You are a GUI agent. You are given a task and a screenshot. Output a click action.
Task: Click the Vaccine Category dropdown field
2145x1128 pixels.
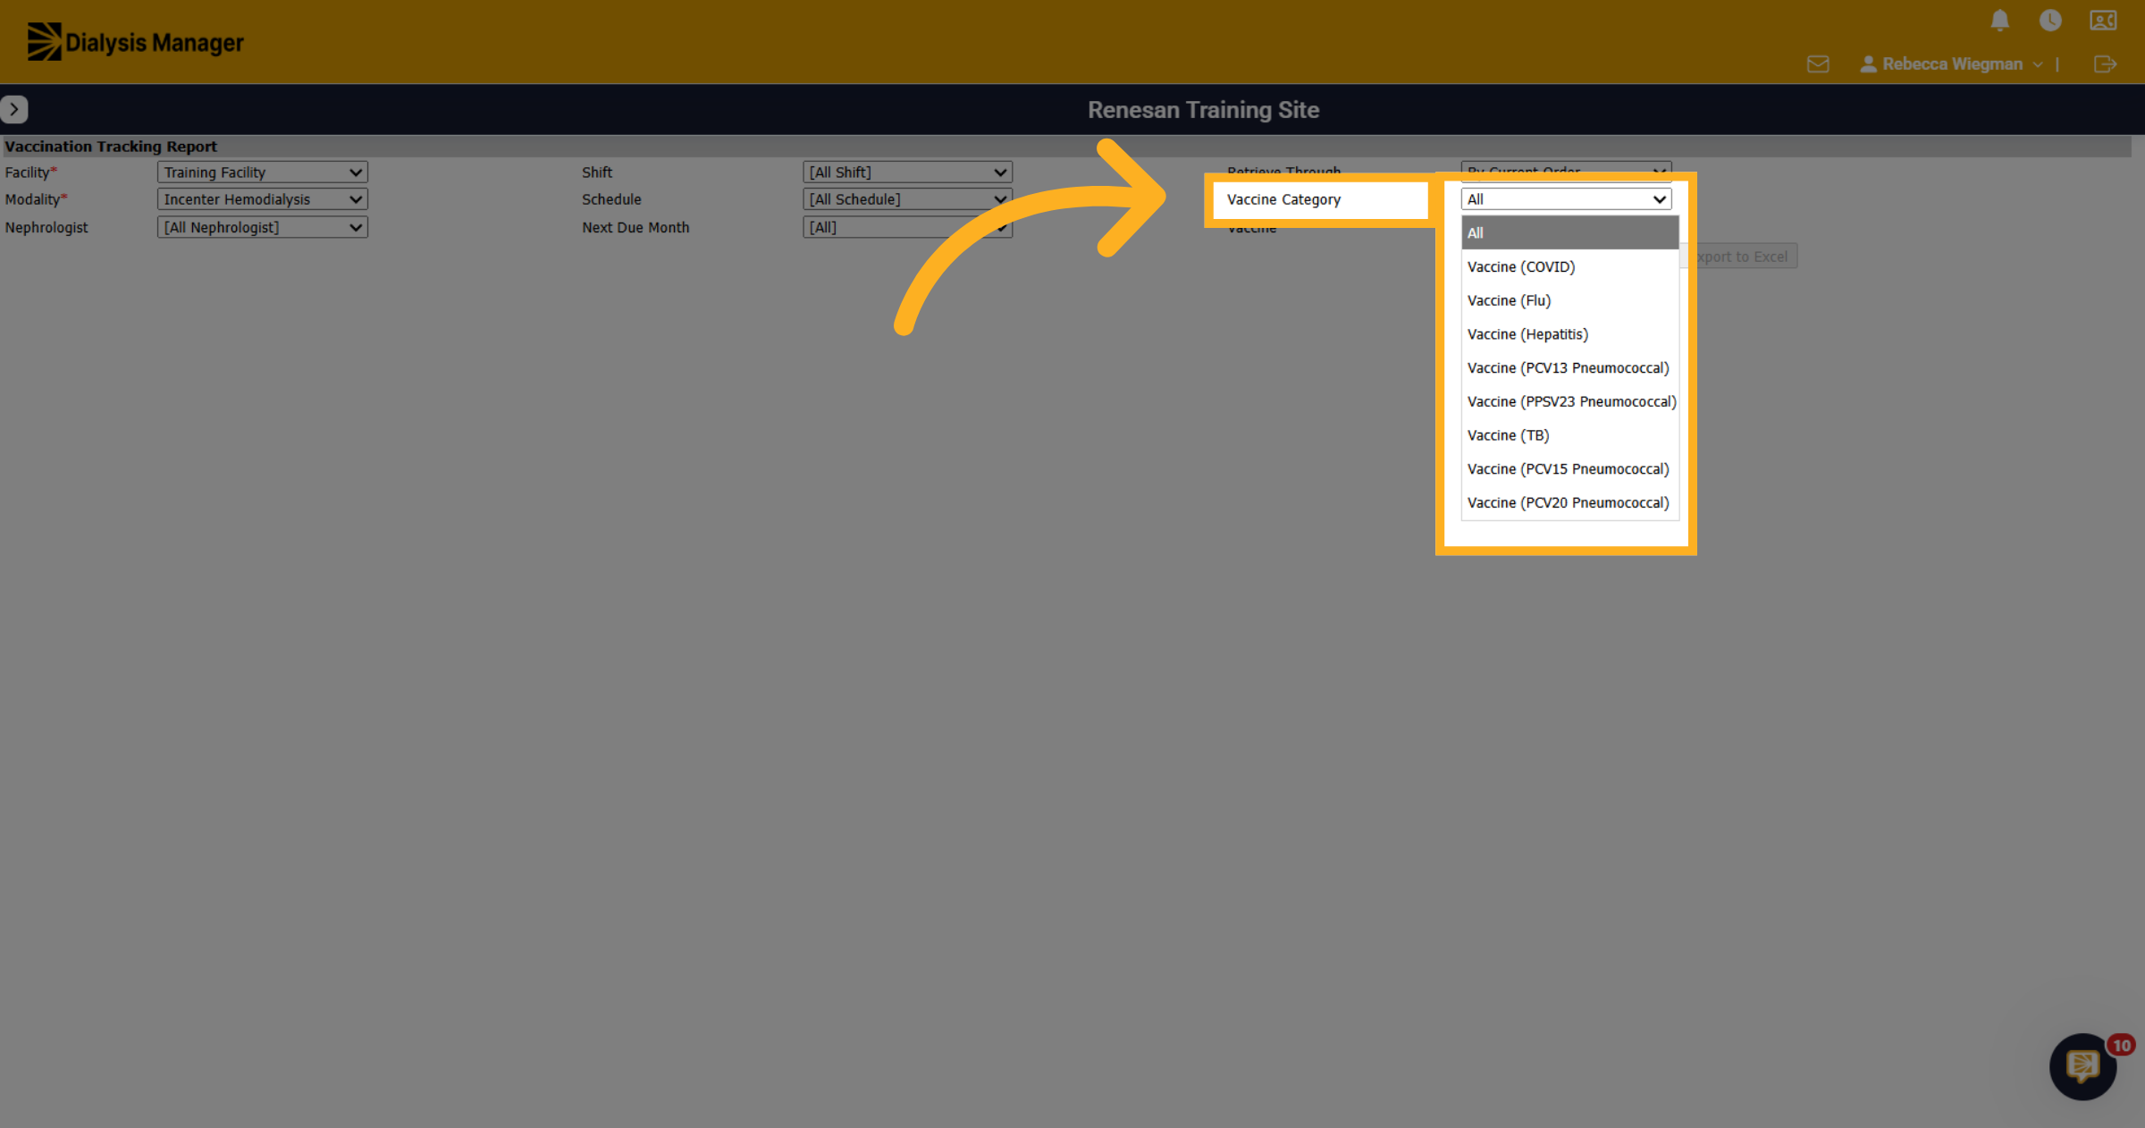1566,199
